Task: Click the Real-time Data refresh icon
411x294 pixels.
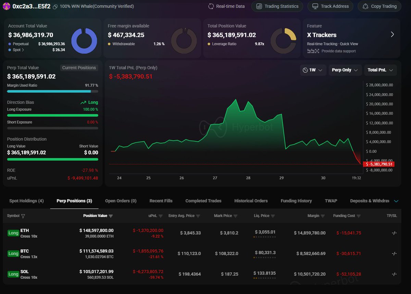Action: 210,6
